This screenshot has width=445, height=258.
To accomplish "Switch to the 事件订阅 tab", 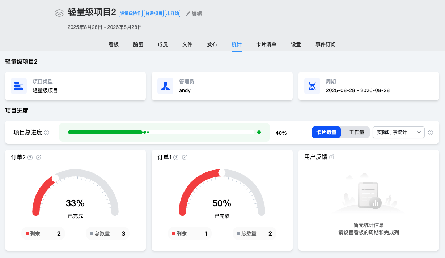I will click(x=325, y=44).
